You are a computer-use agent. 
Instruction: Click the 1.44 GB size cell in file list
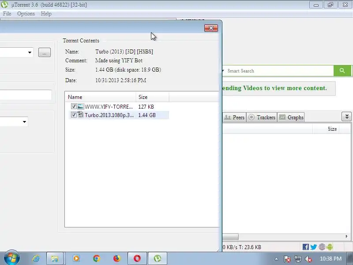coord(147,115)
